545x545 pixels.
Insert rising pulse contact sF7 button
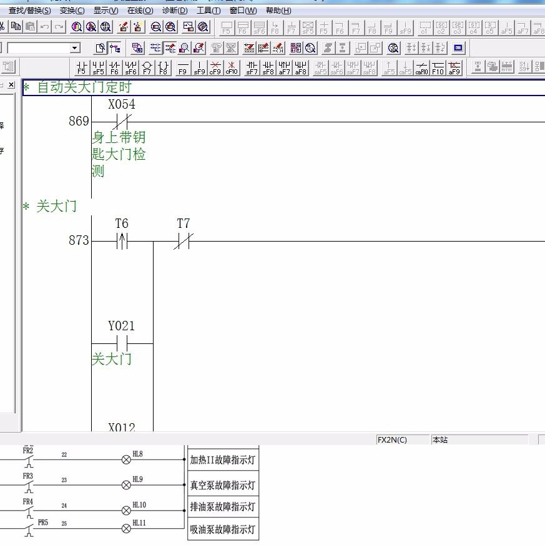[252, 67]
